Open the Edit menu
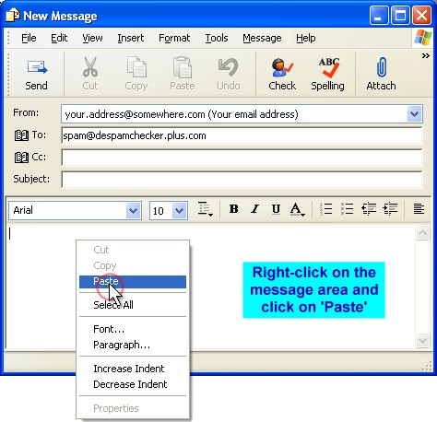Image resolution: width=437 pixels, height=422 pixels. 59,38
